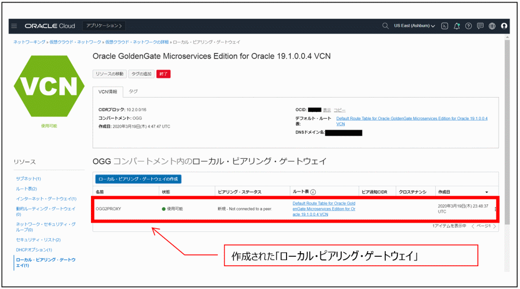
Task: Click the タグの追加 button
Action: point(141,74)
